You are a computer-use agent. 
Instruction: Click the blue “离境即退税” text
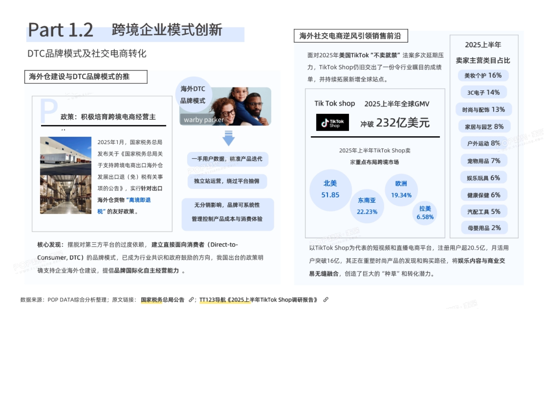[x=124, y=206]
